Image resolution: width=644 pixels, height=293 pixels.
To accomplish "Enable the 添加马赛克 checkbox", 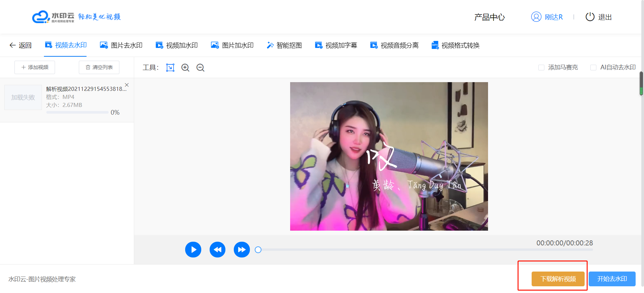I will coord(541,68).
